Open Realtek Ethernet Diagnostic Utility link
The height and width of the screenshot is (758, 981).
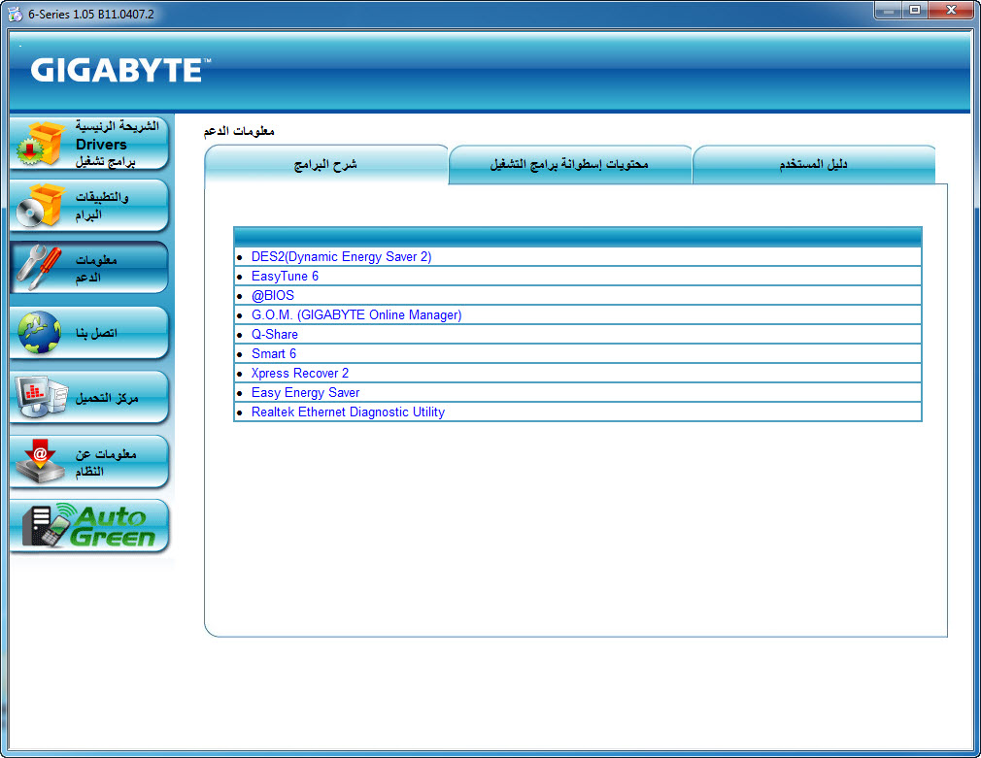coord(348,412)
